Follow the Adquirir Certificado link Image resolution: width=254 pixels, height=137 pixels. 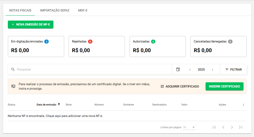[180, 86]
